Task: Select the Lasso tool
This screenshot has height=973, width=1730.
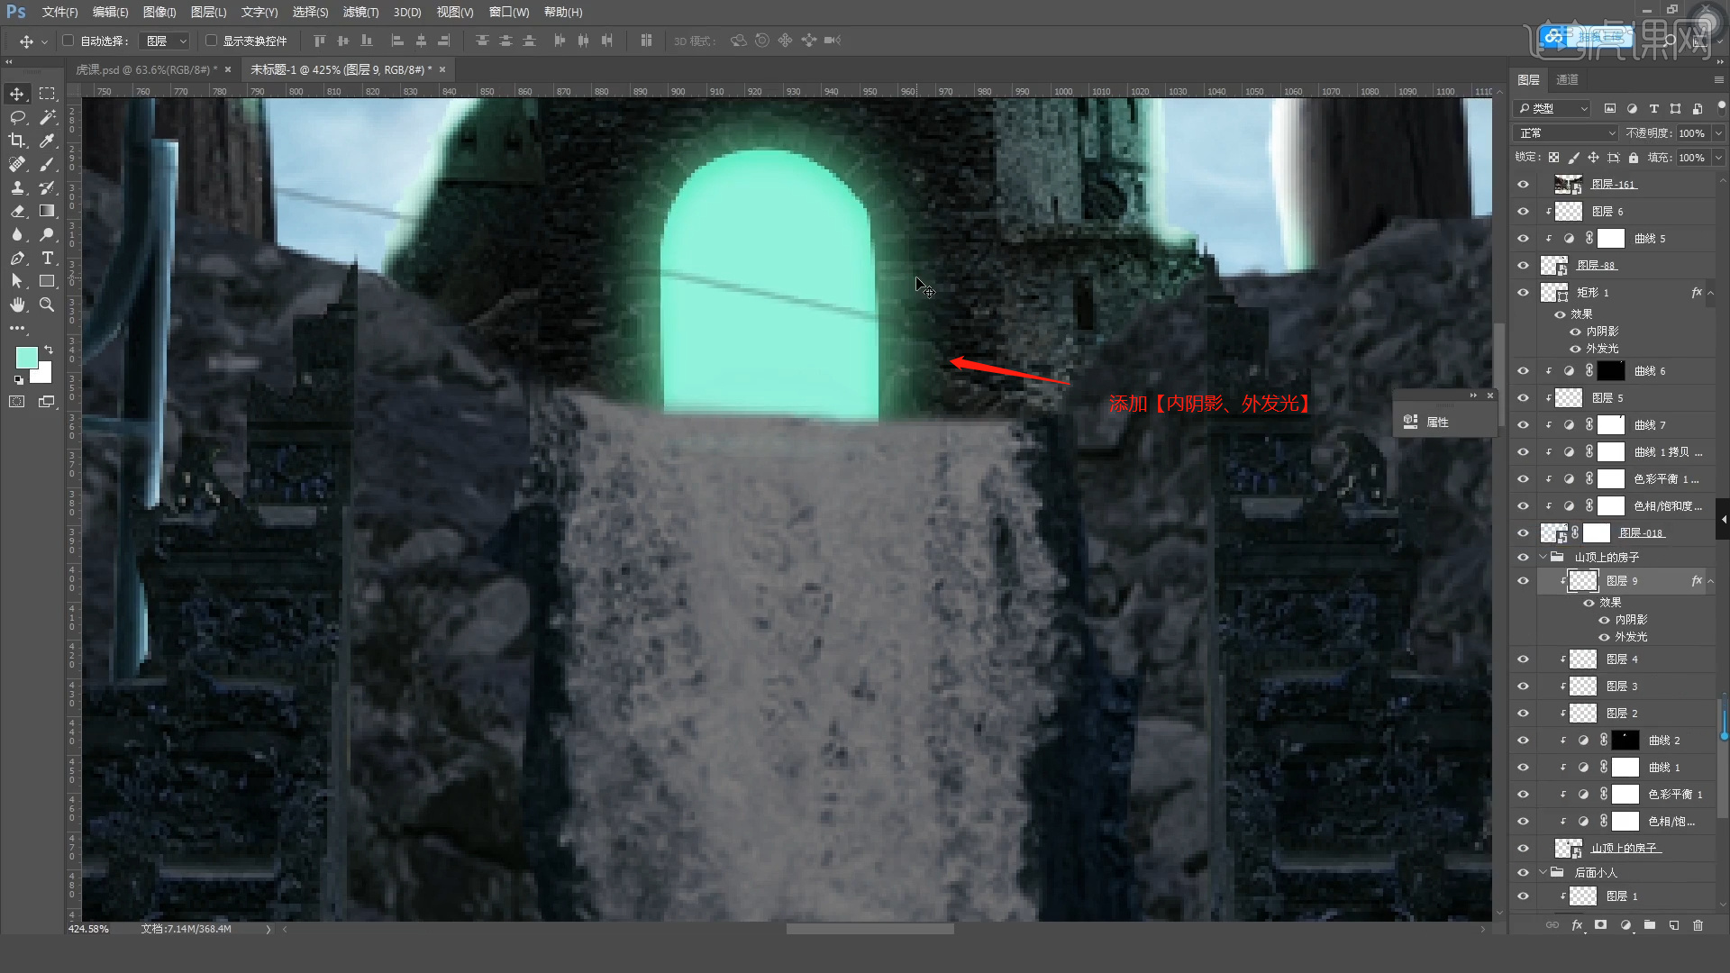Action: tap(17, 117)
